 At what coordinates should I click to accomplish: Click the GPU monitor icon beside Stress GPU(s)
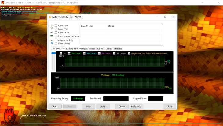point(52,44)
